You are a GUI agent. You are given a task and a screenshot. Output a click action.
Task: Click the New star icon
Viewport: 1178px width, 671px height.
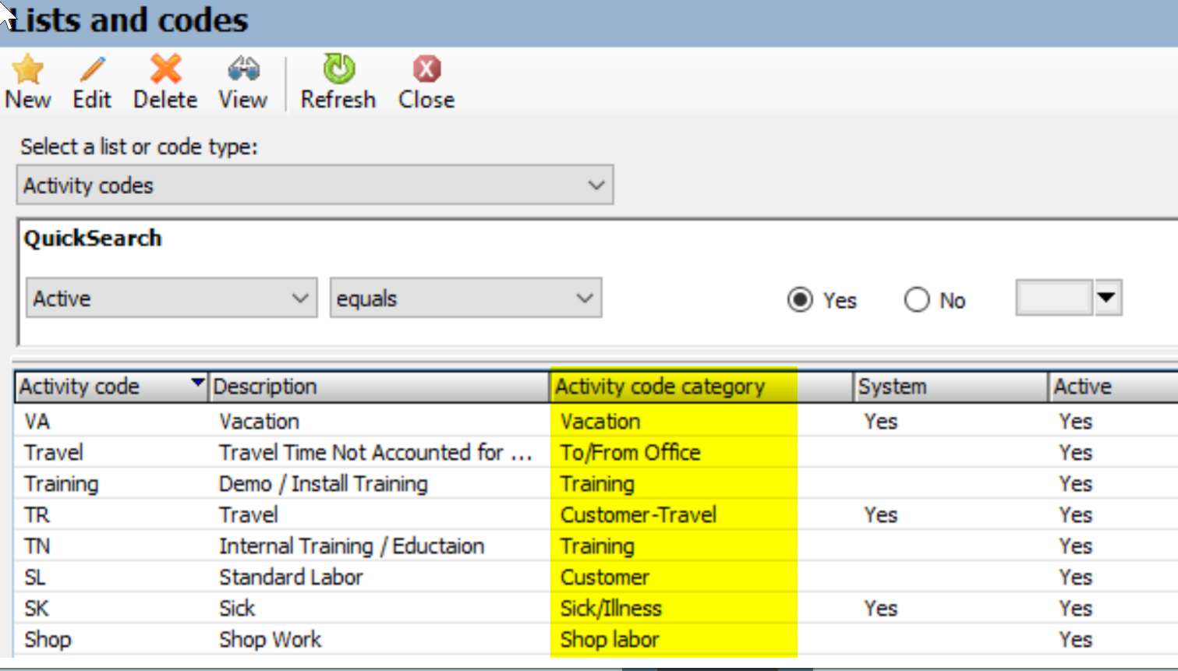tap(28, 69)
